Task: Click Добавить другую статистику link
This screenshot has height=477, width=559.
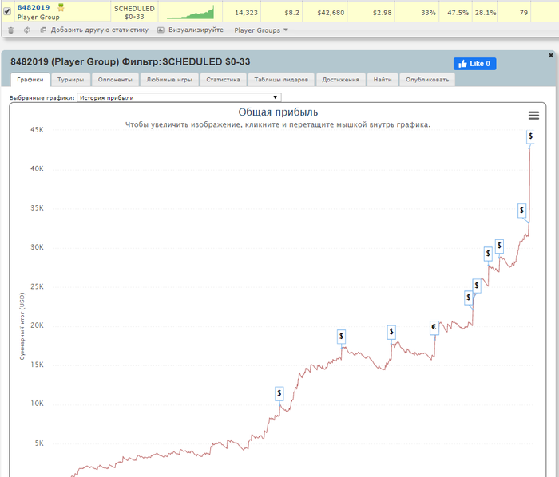Action: (x=100, y=30)
